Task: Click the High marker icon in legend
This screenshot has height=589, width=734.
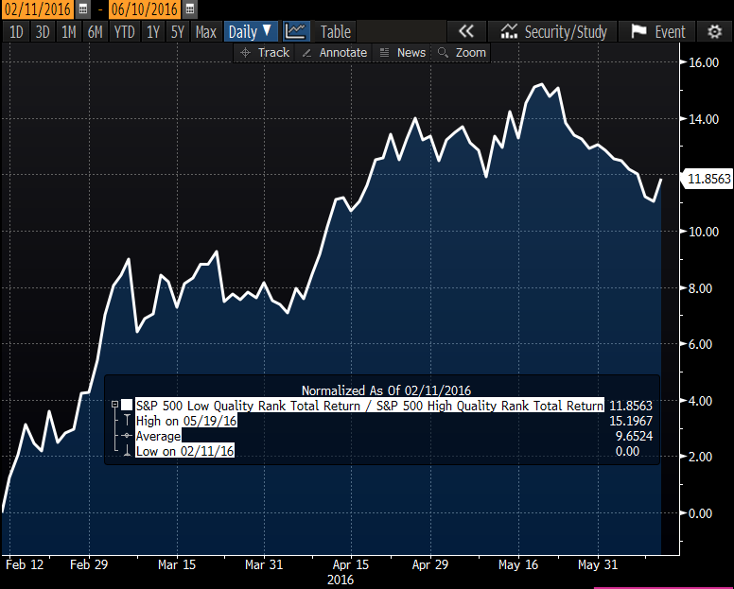Action: click(127, 420)
